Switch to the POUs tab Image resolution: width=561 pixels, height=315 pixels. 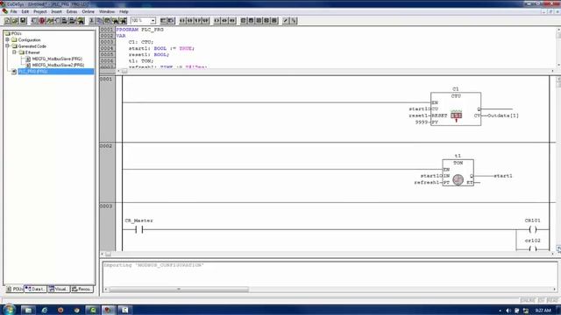pos(14,289)
